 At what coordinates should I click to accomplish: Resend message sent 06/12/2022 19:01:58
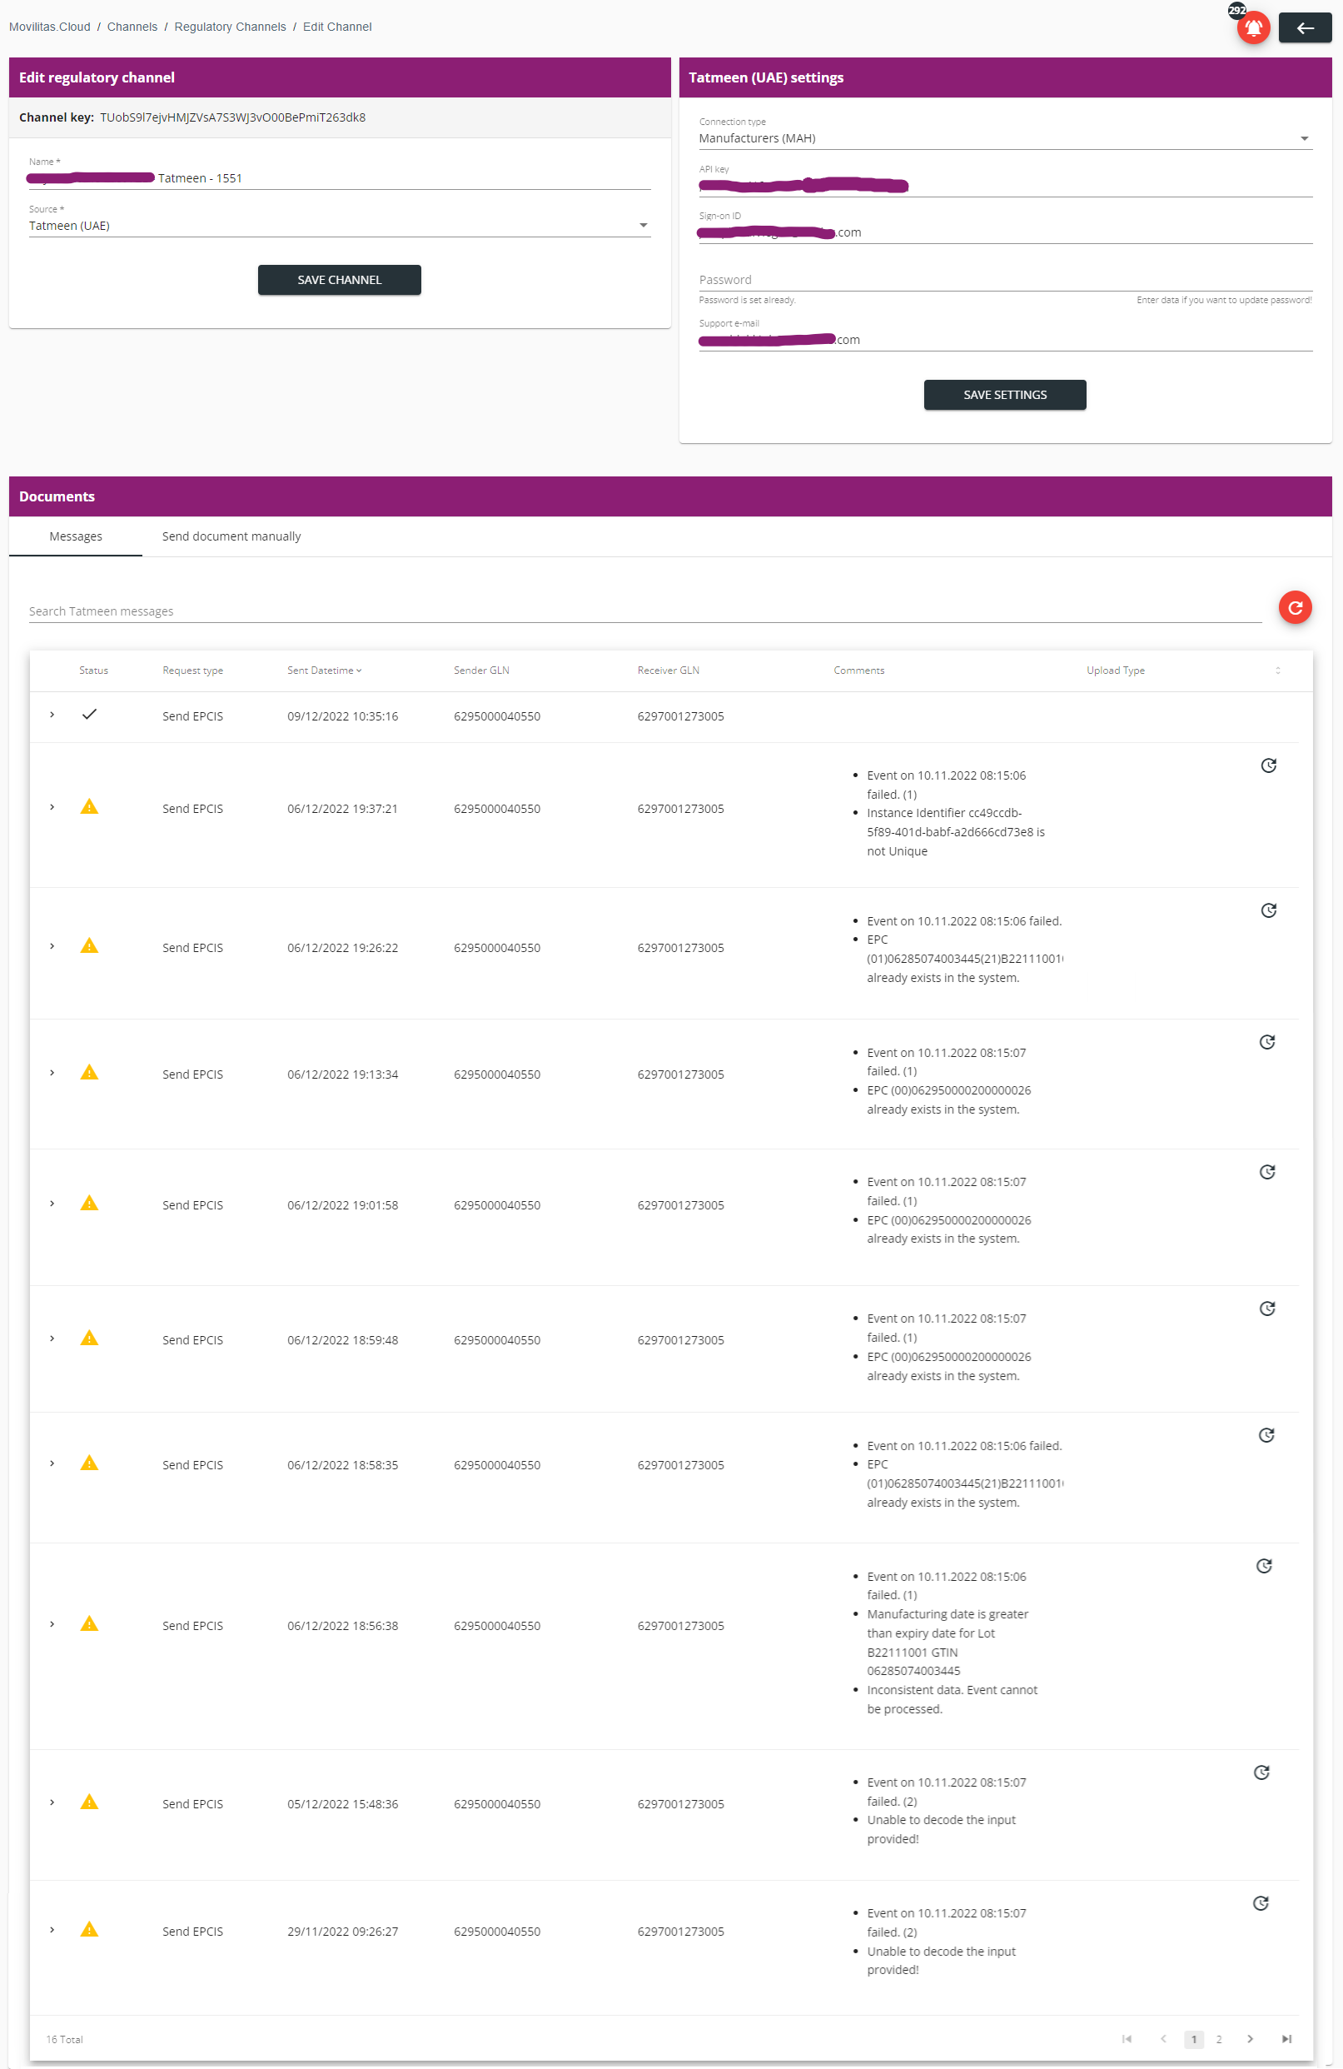tap(1266, 1172)
